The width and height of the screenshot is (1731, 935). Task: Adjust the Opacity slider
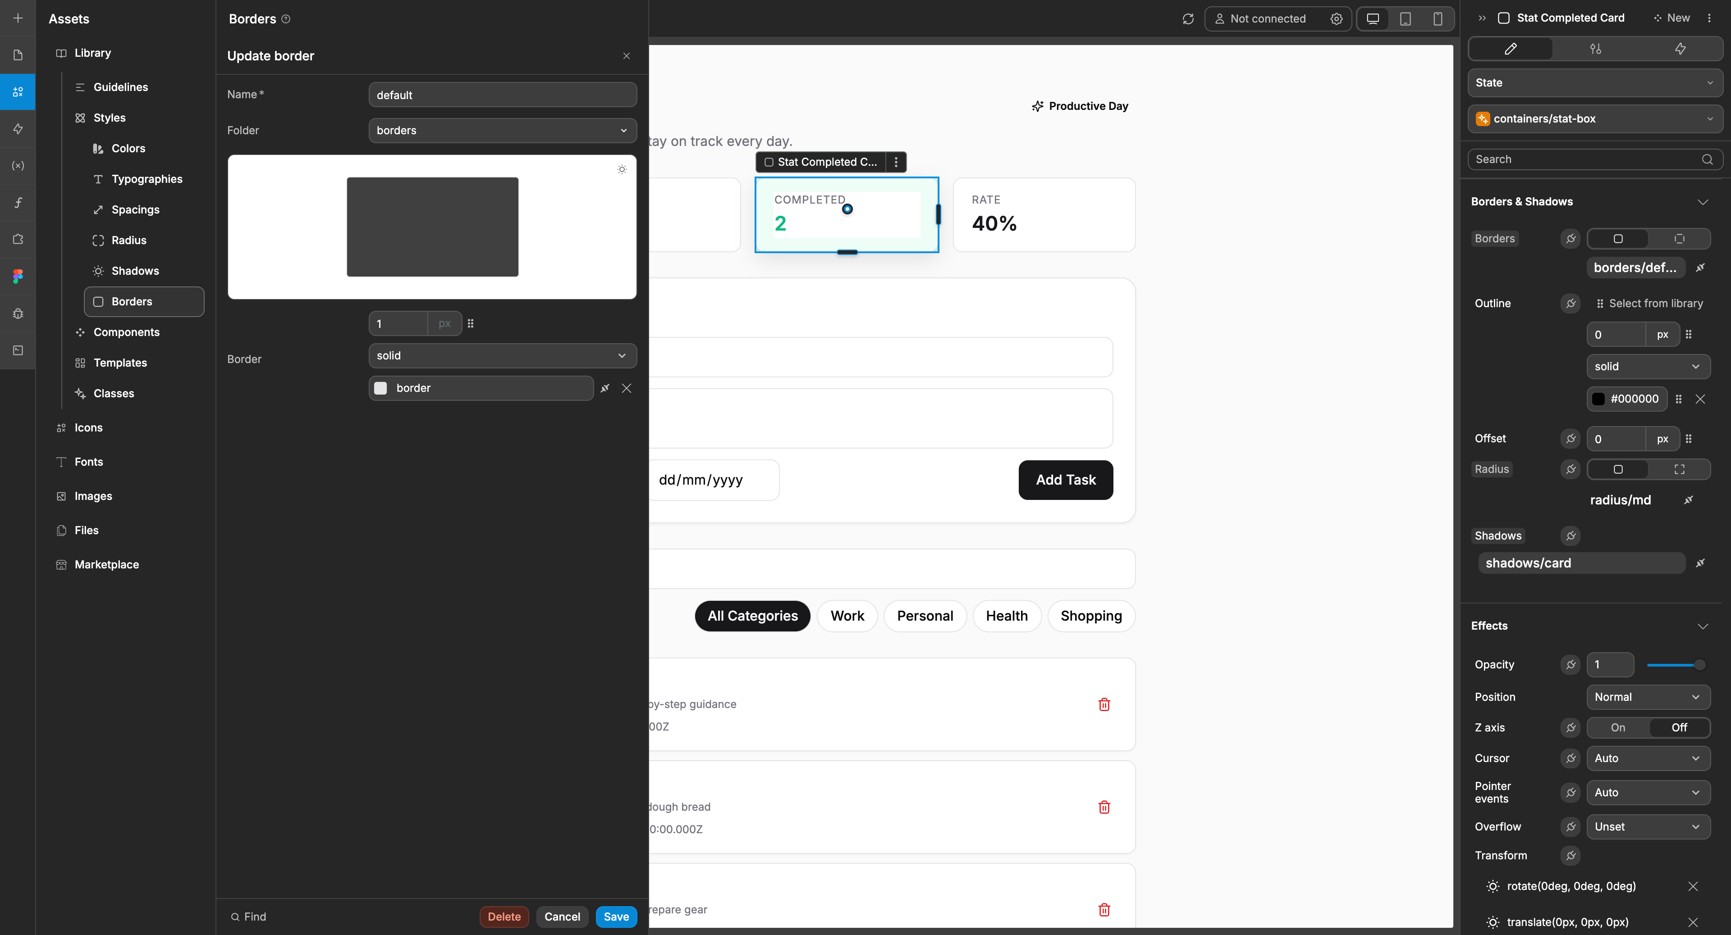1676,664
